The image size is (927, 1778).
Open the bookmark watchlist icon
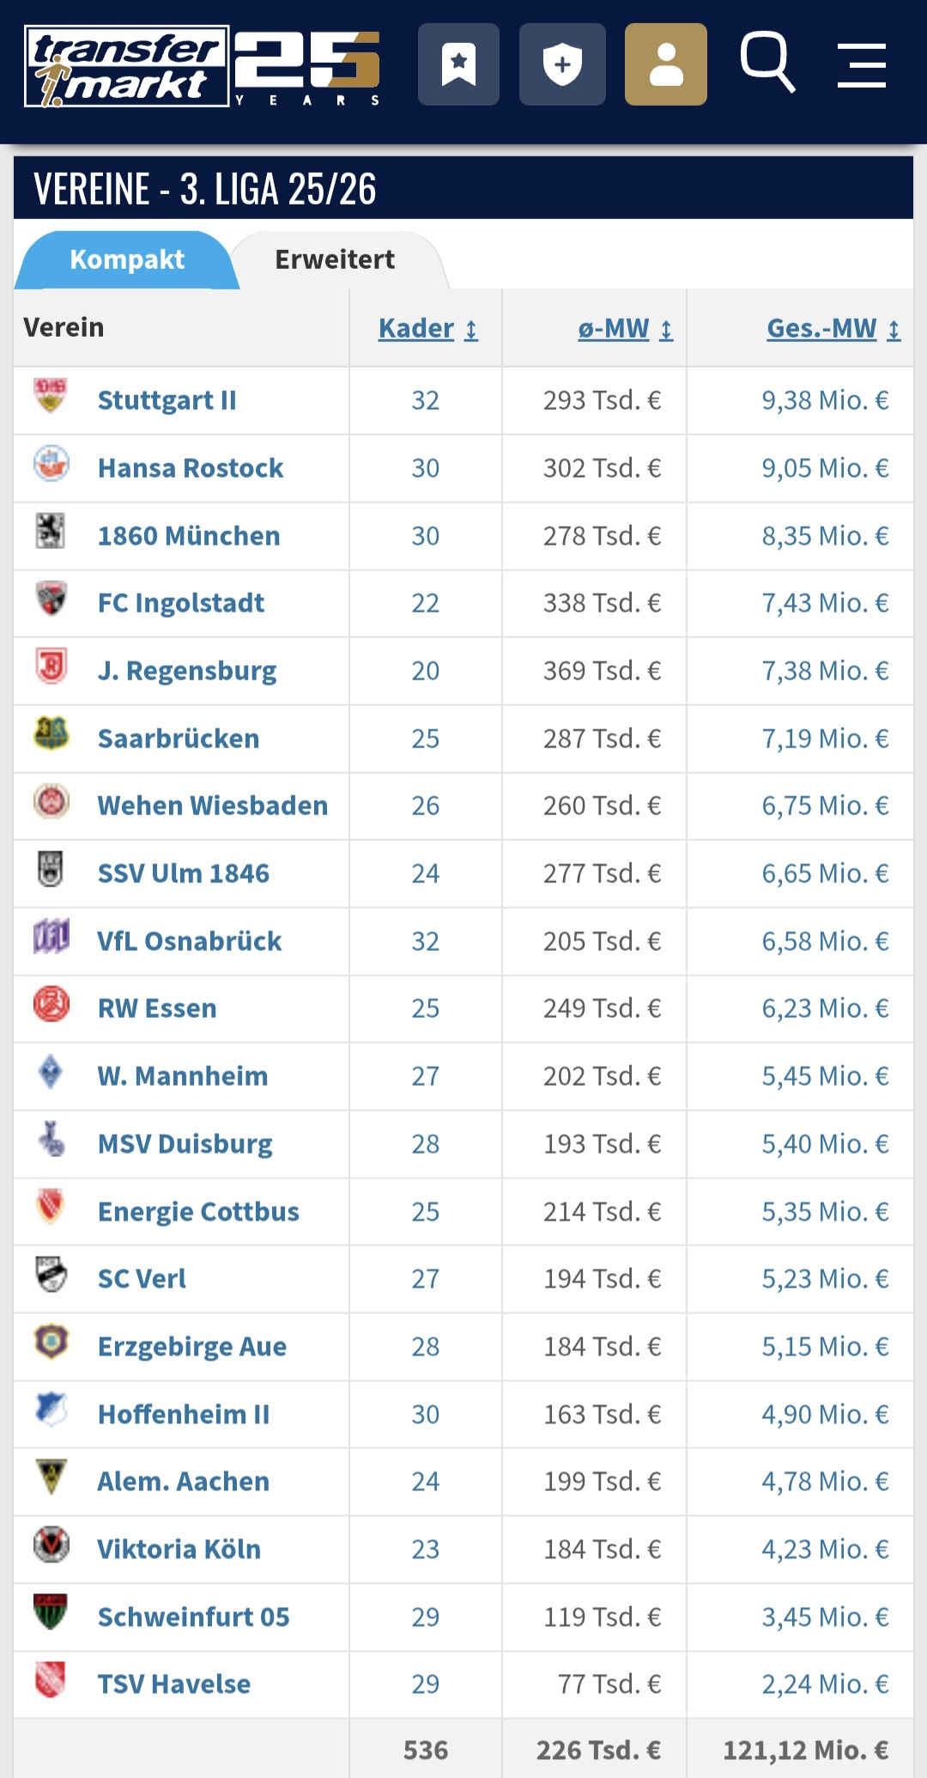tap(458, 64)
